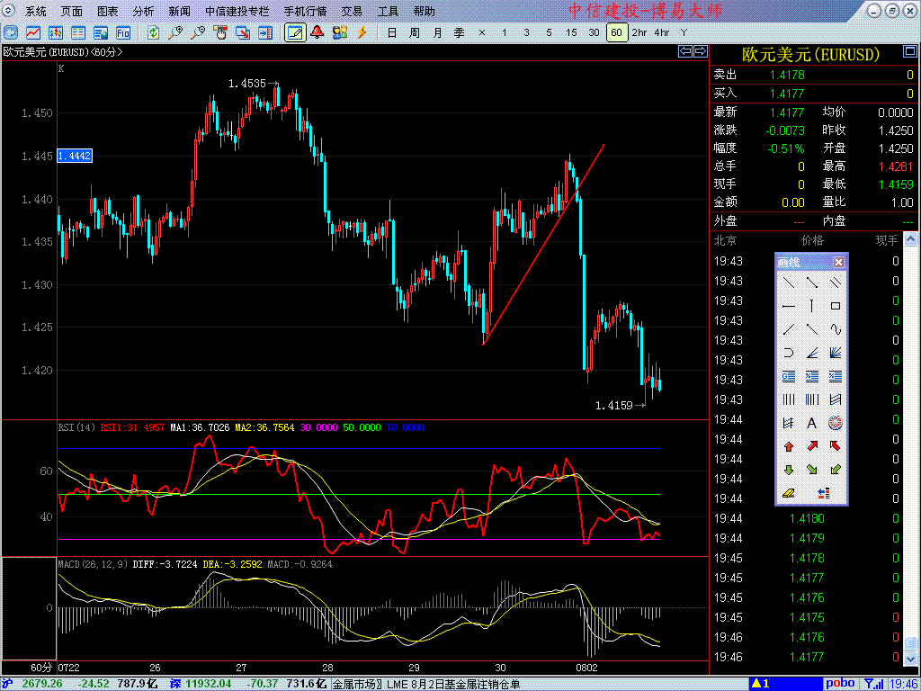Select the Gann fan drawing tool
Screen dimensions: 921x691
point(836,353)
